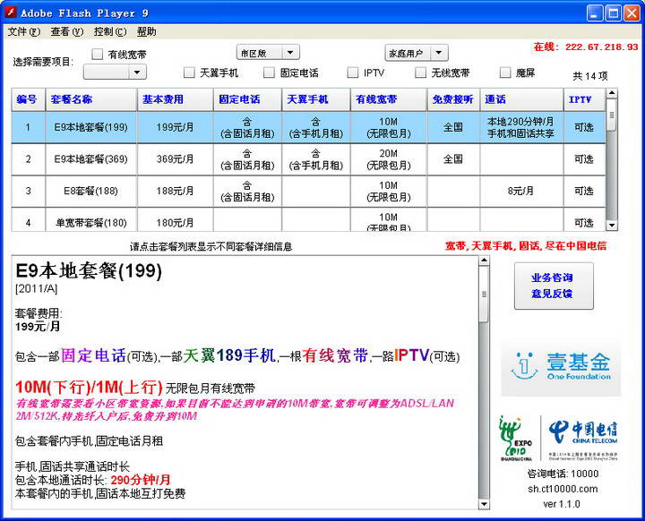The width and height of the screenshot is (645, 521).
Task: Click the 套餐名称 column header
Action: 91,99
